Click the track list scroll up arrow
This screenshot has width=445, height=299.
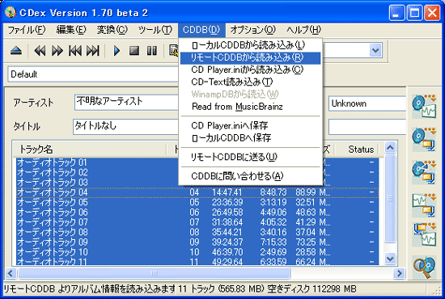point(390,147)
